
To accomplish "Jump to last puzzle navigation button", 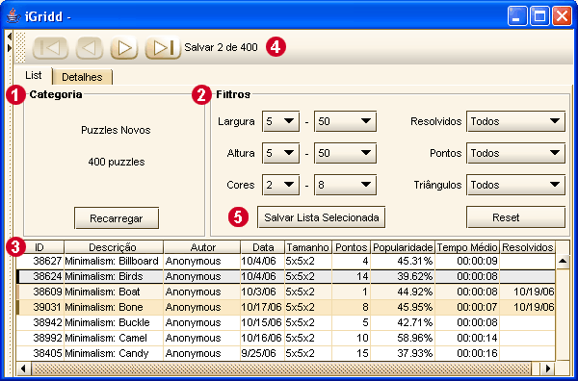I will (x=163, y=48).
